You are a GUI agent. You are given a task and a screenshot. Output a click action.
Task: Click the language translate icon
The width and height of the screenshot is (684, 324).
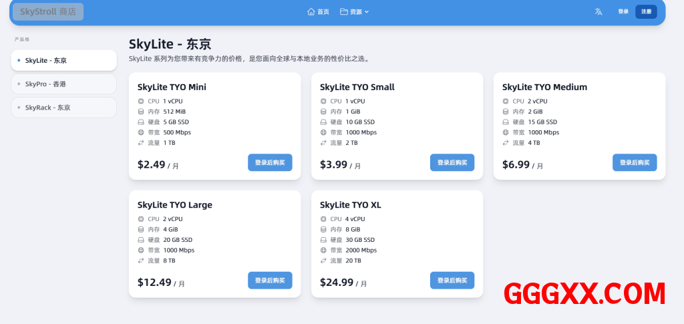(598, 11)
